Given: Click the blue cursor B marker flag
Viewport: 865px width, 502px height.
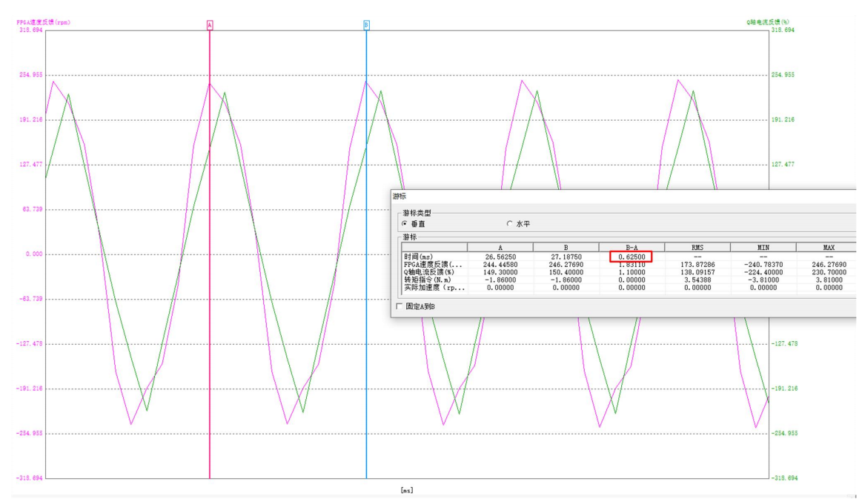Looking at the screenshot, I should click(366, 25).
